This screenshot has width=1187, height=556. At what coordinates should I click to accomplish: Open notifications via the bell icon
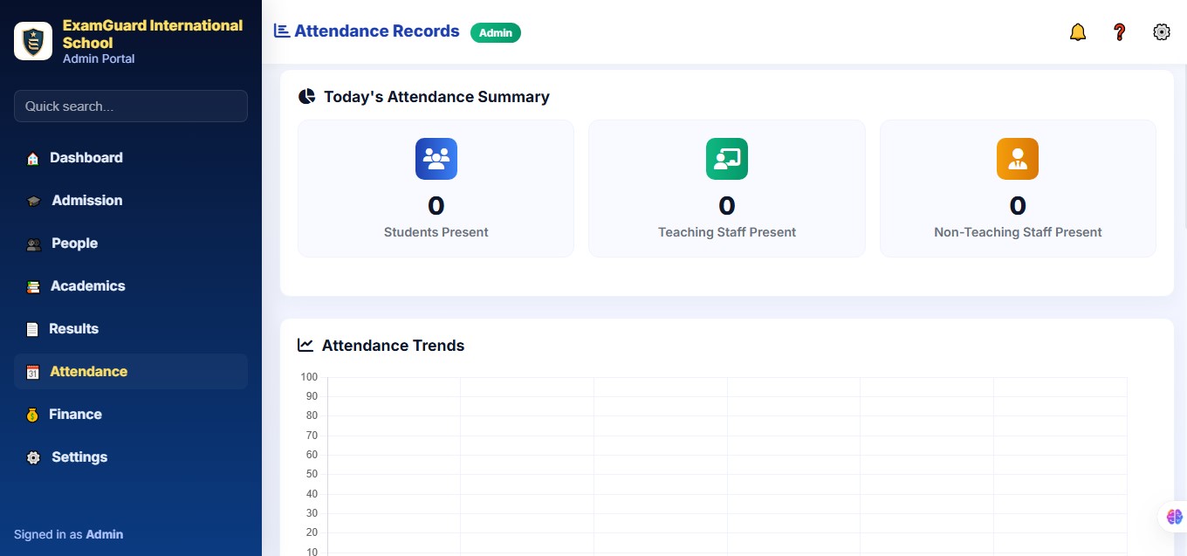1078,31
